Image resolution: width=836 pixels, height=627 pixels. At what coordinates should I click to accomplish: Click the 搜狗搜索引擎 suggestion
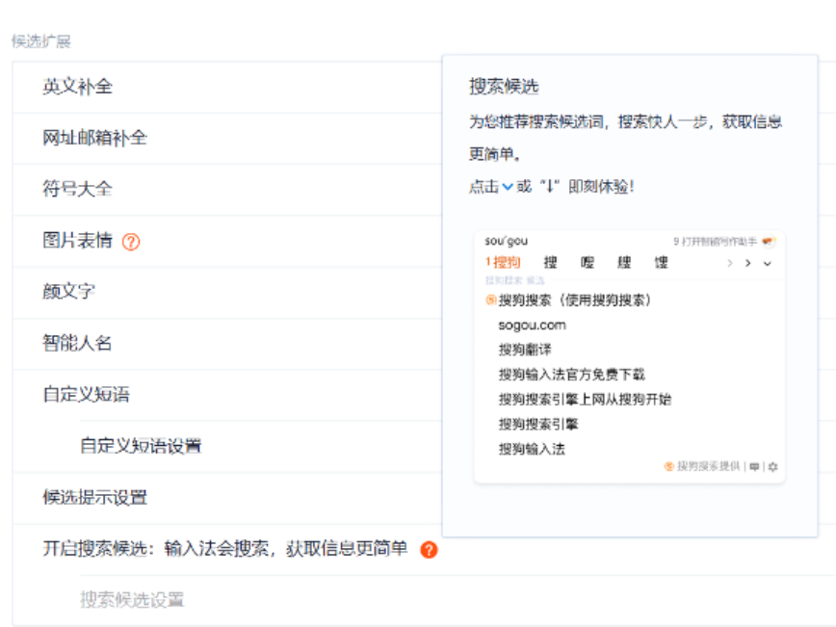pyautogui.click(x=538, y=425)
